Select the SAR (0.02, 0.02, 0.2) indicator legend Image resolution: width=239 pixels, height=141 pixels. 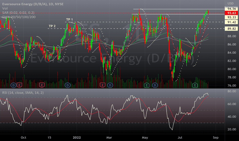[x=18, y=13]
